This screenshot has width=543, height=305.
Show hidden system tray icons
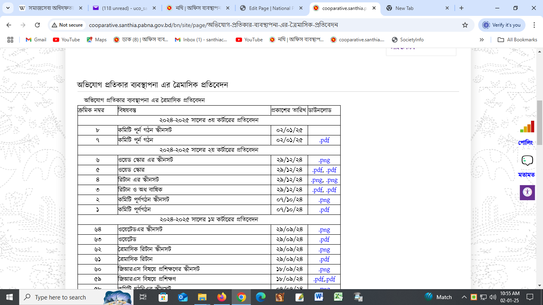pos(464,297)
